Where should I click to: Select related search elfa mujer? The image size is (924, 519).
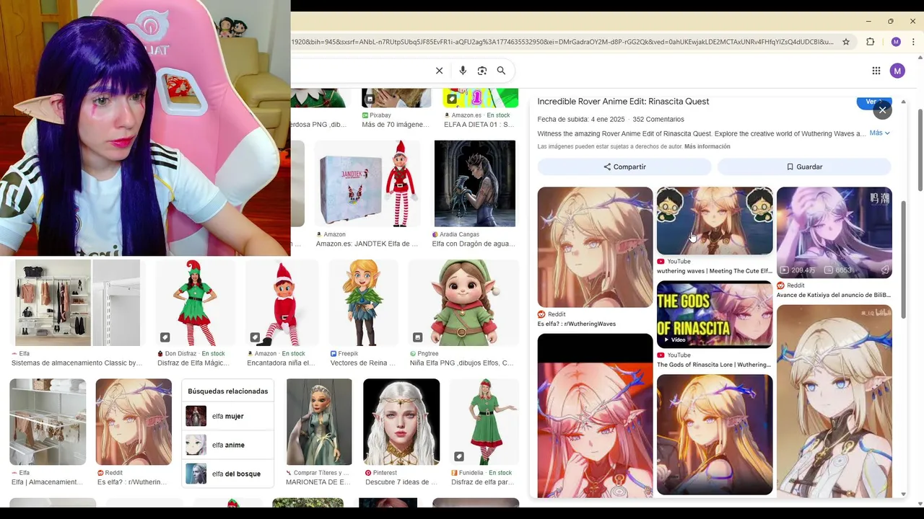coord(228,416)
